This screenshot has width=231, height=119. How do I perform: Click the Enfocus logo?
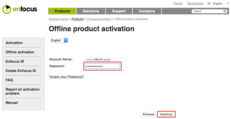tap(20, 9)
